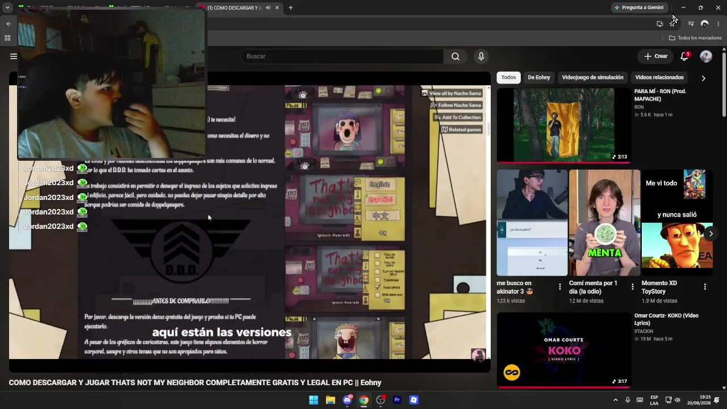The height and width of the screenshot is (409, 727).
Task: Play the PARA MÍ - RON thumbnail
Action: pos(564,125)
